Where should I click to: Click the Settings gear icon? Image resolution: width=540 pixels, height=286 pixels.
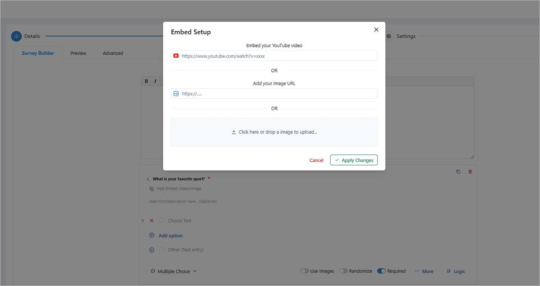pyautogui.click(x=389, y=36)
